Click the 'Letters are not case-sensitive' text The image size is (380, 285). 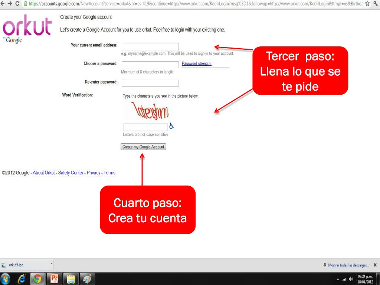tap(145, 134)
